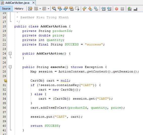Click the Comment toolbar icon
This screenshot has width=143, height=135.
(x=129, y=9)
